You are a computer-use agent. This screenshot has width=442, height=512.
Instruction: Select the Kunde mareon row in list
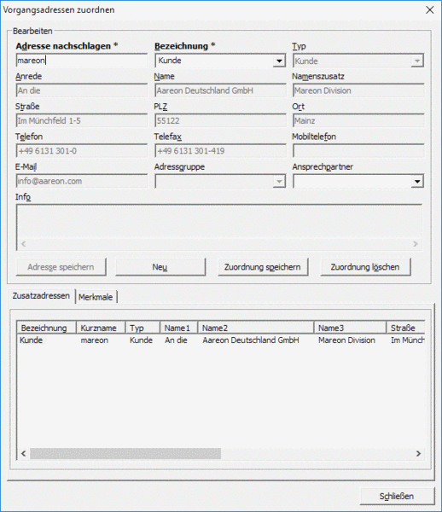221,340
